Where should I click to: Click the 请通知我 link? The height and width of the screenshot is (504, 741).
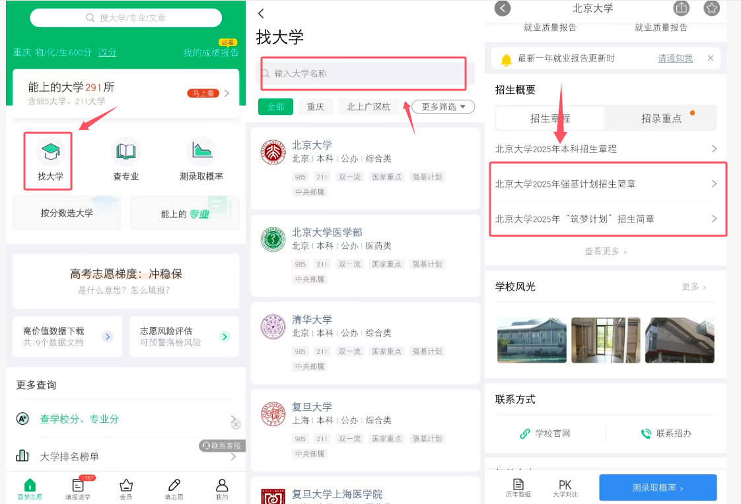click(675, 58)
